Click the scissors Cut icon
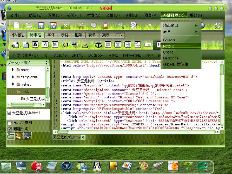This screenshot has height=174, width=232. 81,25
